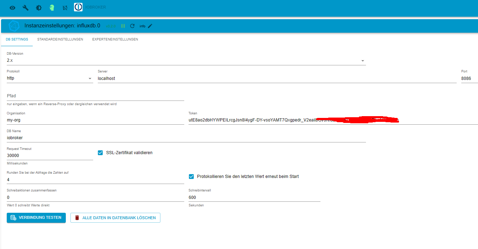The width and height of the screenshot is (478, 249).
Task: Open the DB-Version dropdown
Action: point(186,61)
